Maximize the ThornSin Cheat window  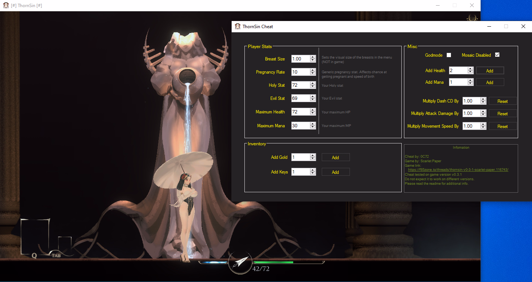point(506,26)
